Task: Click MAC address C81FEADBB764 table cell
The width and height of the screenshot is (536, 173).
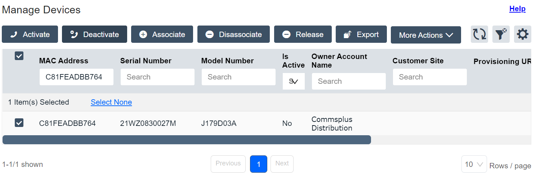Action: click(67, 123)
